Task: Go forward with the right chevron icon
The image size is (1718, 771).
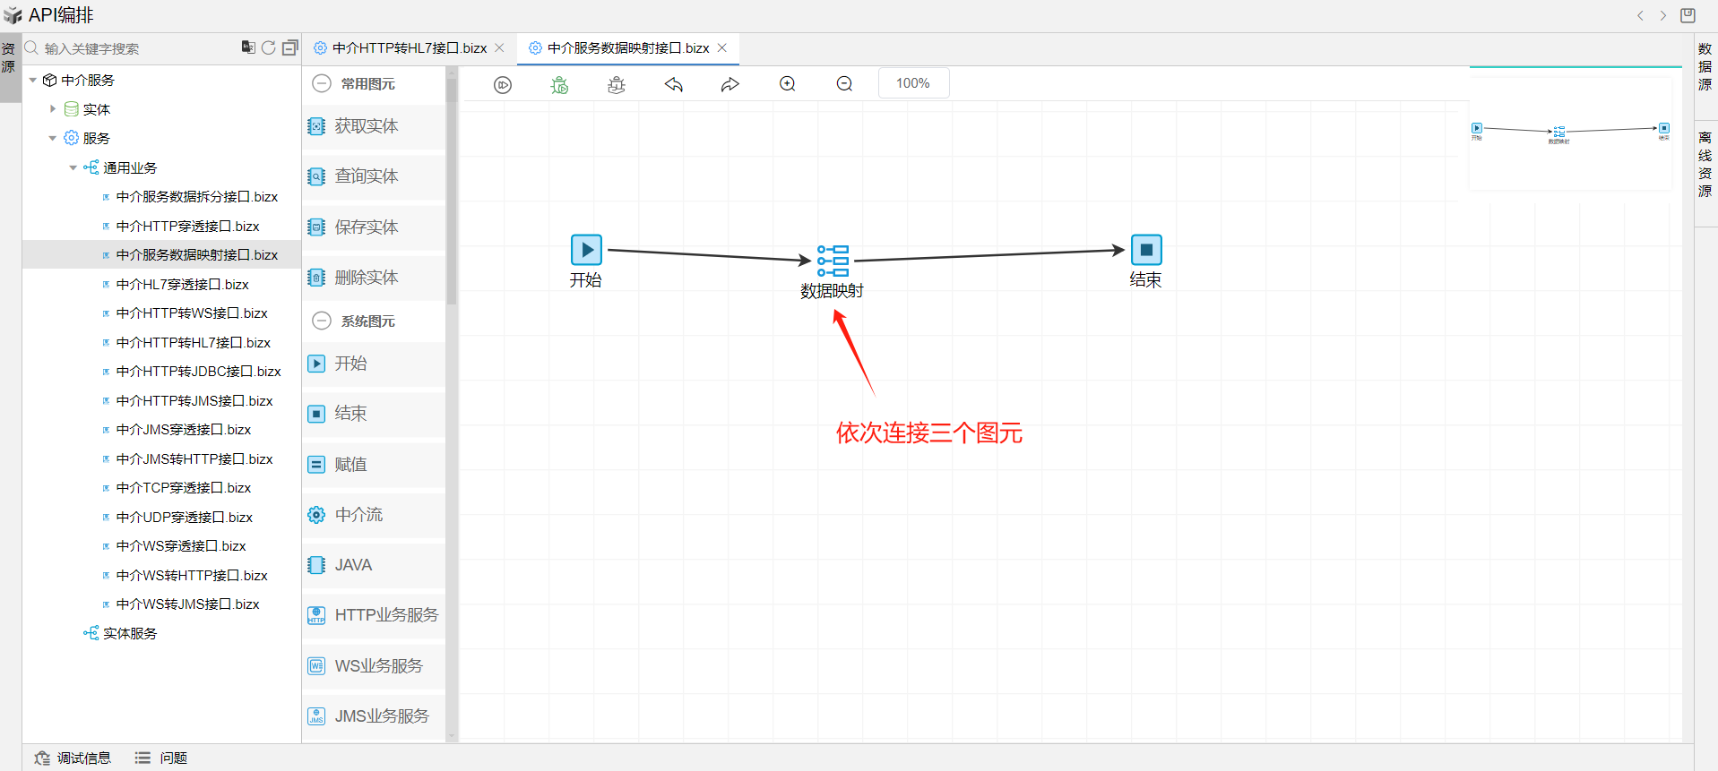Action: [x=1663, y=15]
